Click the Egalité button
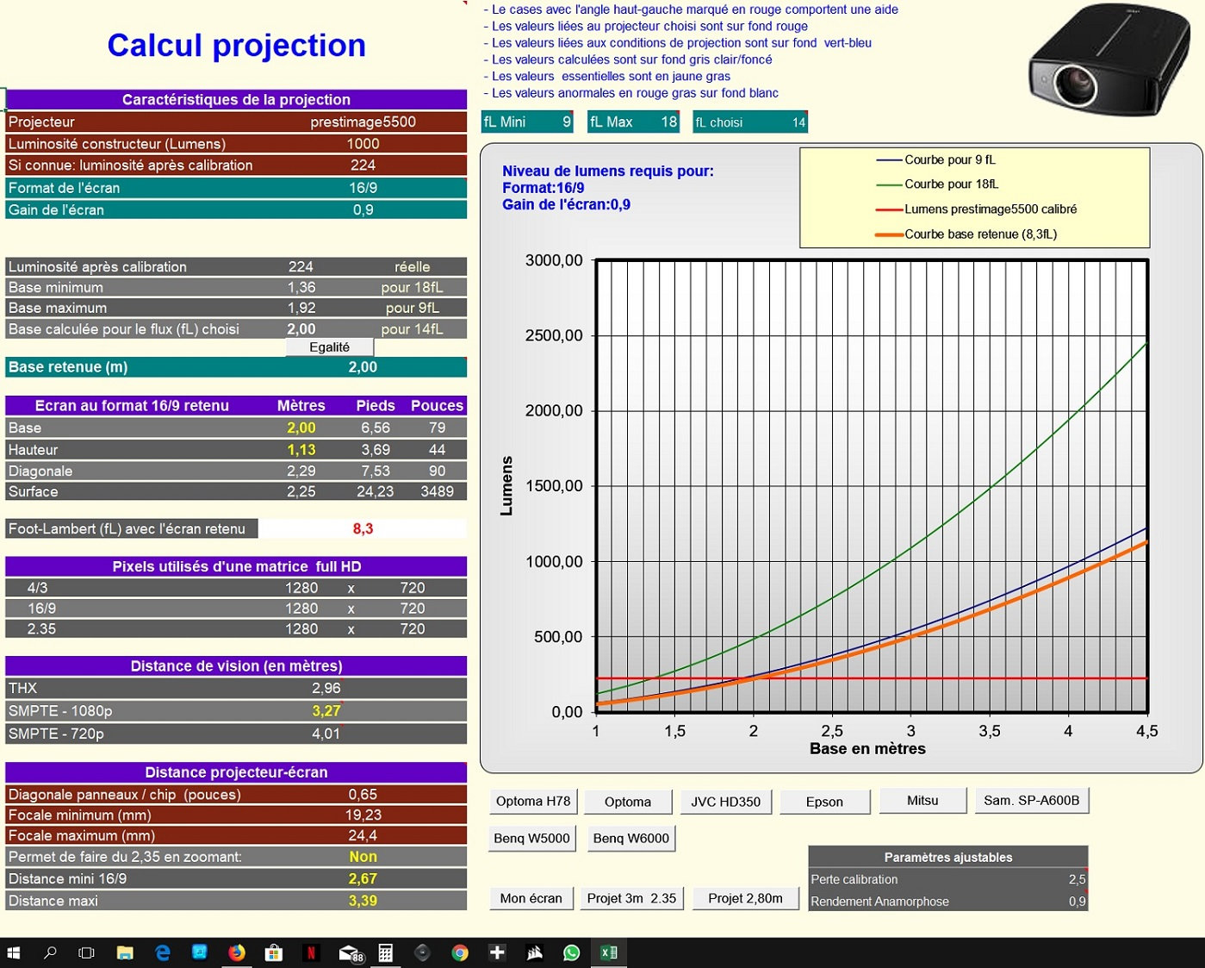The width and height of the screenshot is (1205, 968). click(x=330, y=347)
